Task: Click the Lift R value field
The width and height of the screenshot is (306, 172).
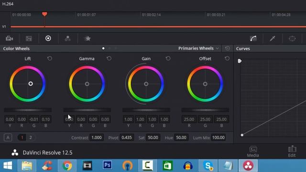Action: [x=22, y=119]
